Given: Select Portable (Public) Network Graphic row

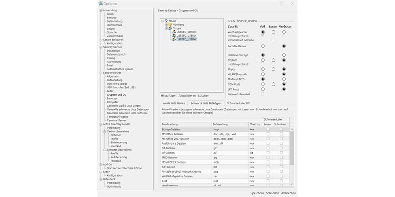Looking at the screenshot, I should (x=225, y=171).
